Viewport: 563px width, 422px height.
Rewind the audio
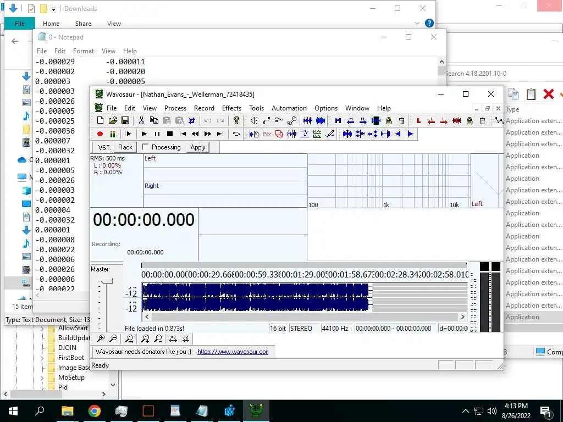(x=195, y=134)
